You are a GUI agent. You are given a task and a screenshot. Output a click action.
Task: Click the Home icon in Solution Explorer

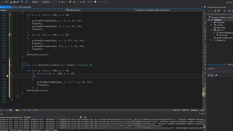(215, 11)
